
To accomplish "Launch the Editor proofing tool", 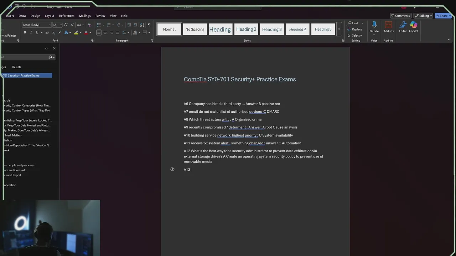I will coord(403,27).
